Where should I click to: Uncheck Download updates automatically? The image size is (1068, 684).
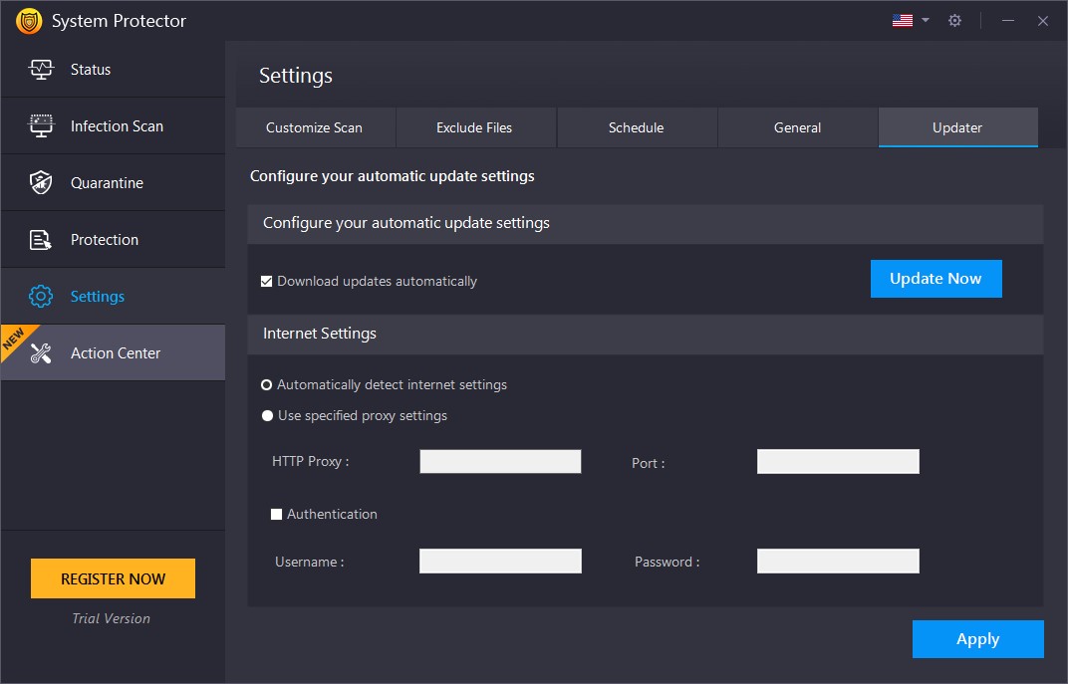tap(266, 281)
